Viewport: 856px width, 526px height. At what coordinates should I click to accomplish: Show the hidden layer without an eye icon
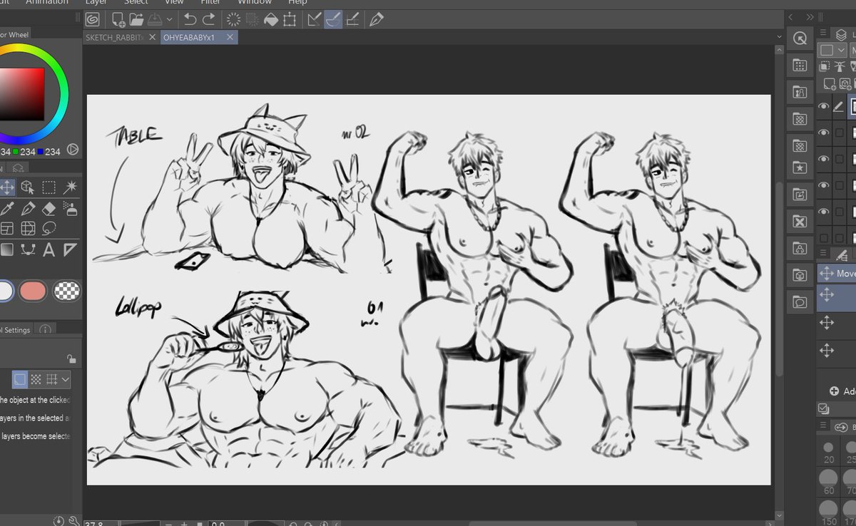coord(824,238)
